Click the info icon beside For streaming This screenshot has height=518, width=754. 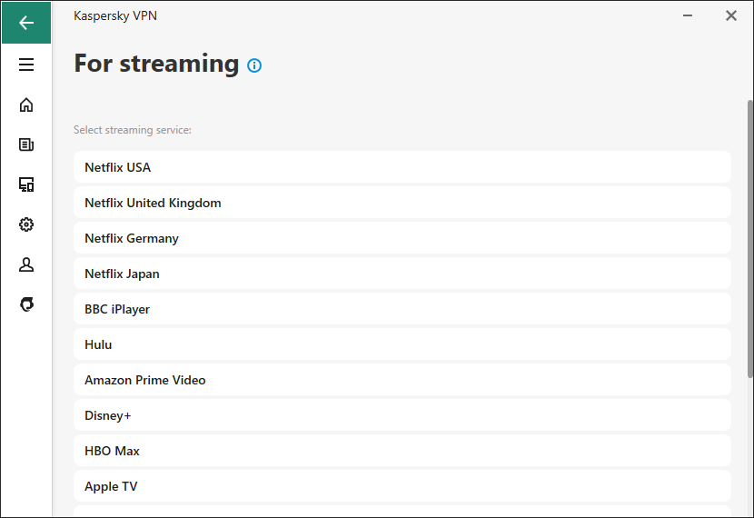pos(254,65)
